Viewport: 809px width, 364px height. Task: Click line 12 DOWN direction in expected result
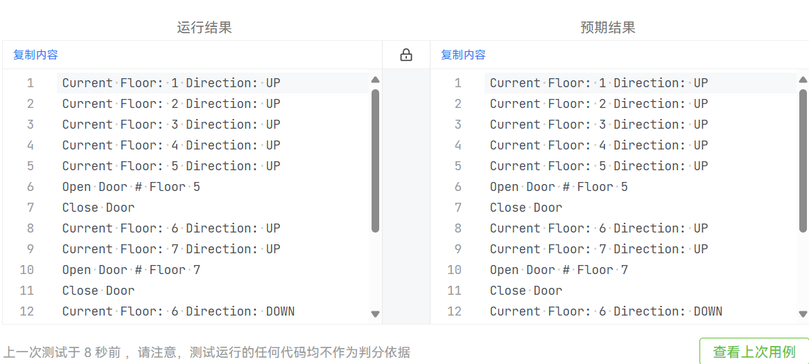point(707,311)
